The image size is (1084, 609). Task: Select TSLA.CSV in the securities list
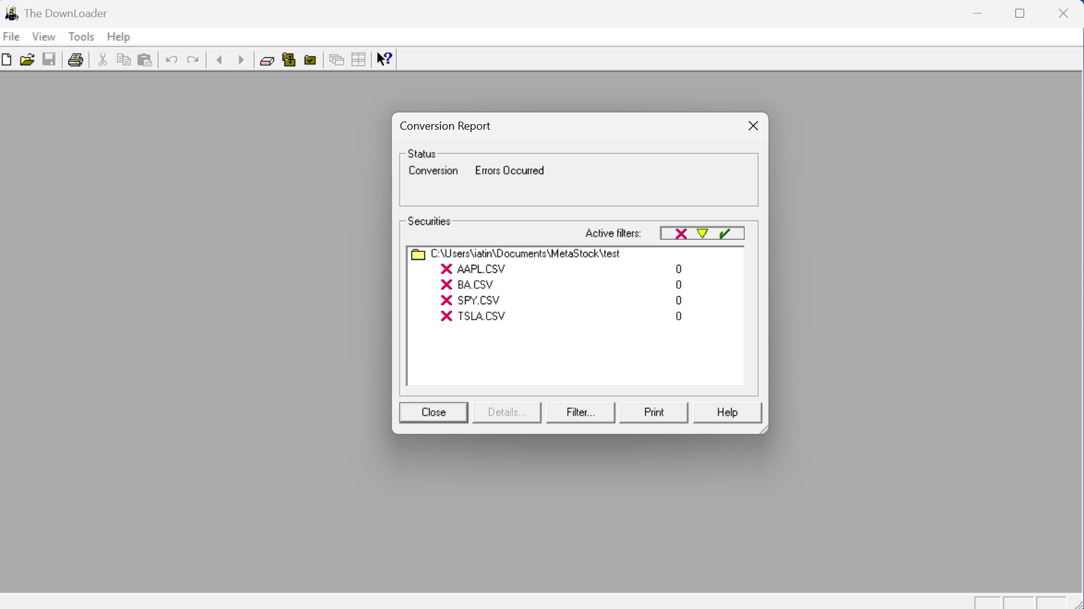tap(480, 316)
